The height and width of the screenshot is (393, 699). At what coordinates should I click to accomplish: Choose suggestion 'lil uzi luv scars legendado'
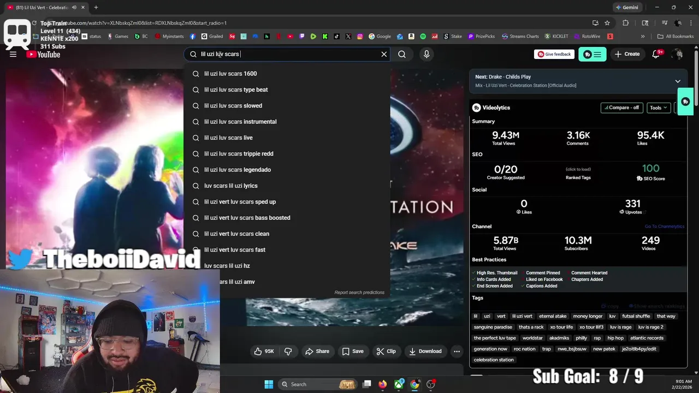point(287,170)
